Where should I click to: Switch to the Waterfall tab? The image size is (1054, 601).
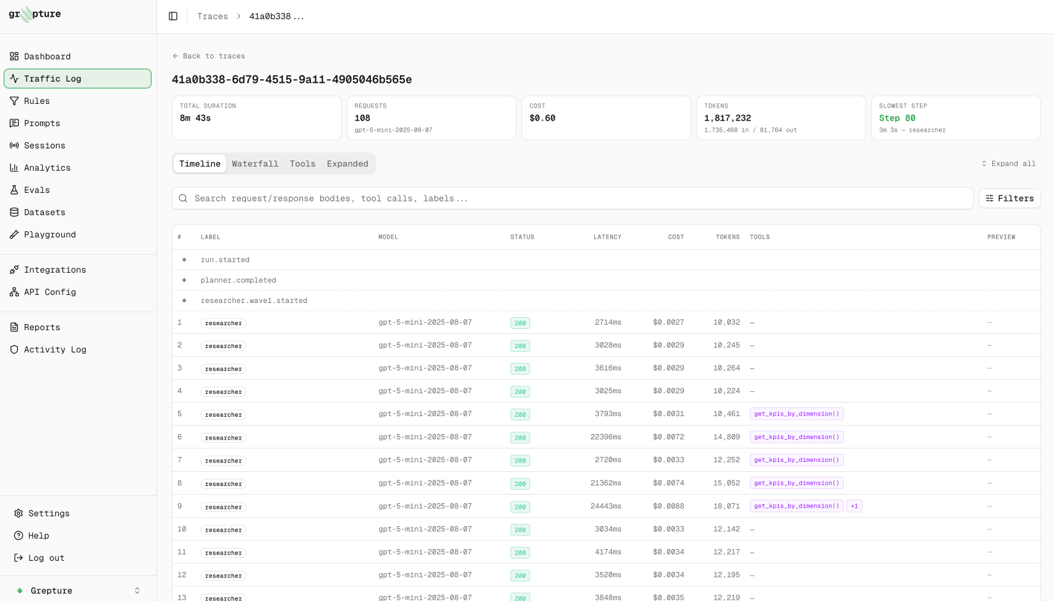pos(255,164)
